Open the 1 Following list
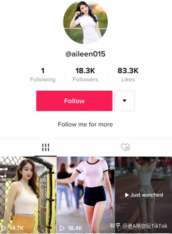This screenshot has height=234, width=172. (x=43, y=75)
